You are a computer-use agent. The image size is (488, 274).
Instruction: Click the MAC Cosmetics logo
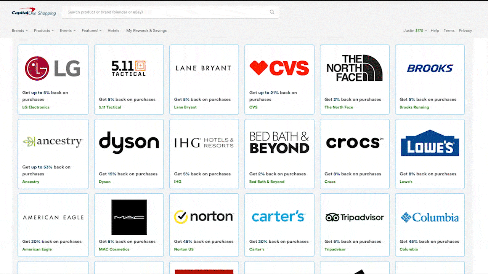129,217
